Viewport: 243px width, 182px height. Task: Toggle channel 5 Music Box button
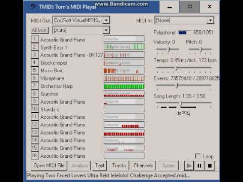click(x=35, y=70)
